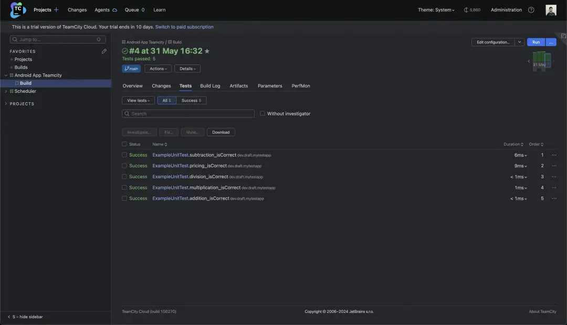Open the View tests dropdown
Image resolution: width=567 pixels, height=325 pixels.
(x=138, y=101)
